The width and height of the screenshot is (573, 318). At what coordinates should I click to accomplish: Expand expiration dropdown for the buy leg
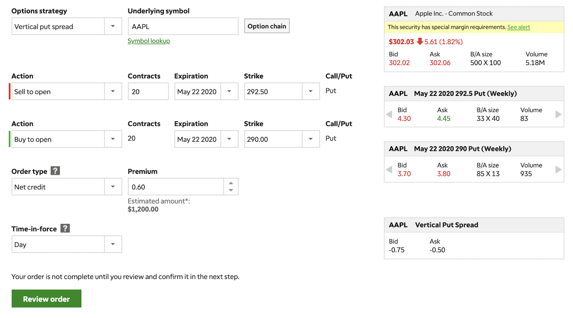[x=230, y=139]
